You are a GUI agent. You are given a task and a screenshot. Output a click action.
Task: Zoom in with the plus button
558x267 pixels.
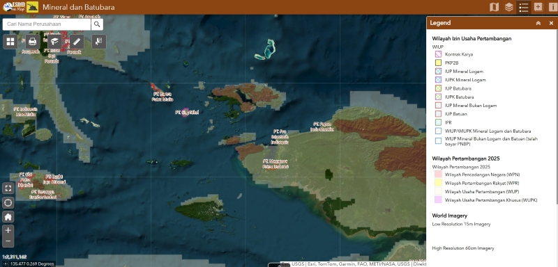8,230
